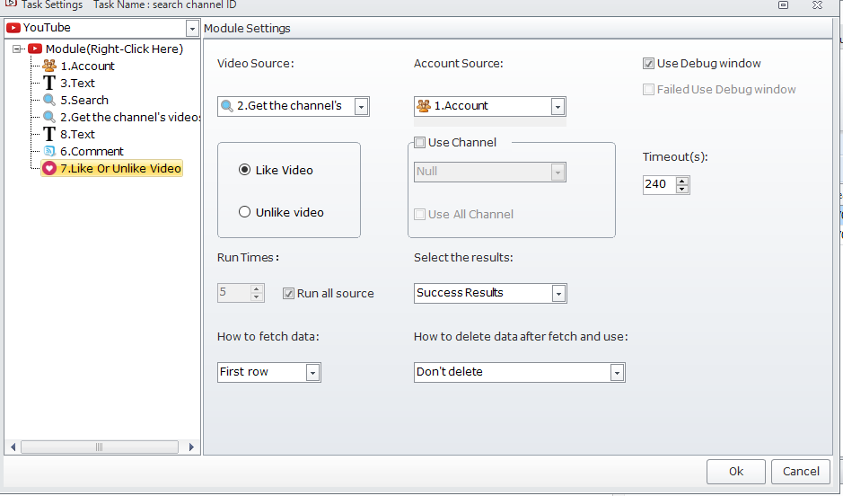
Task: Open the Select the results dropdown
Action: 558,293
